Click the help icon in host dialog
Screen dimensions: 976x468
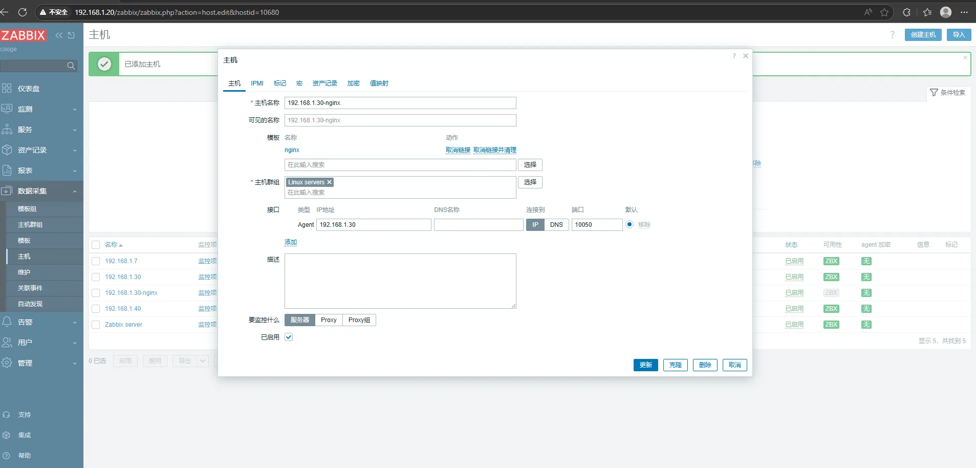[x=734, y=56]
